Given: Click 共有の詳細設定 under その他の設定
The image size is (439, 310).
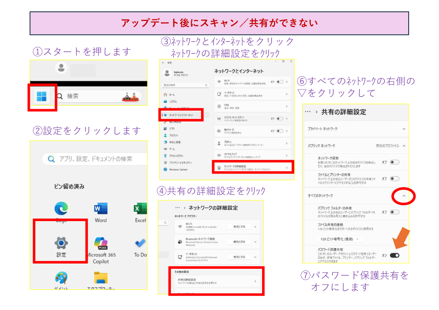Looking at the screenshot, I should pyautogui.click(x=216, y=281).
